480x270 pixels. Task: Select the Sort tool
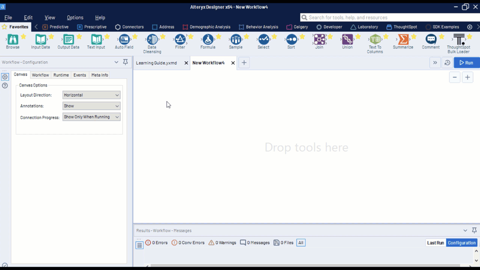point(291,39)
